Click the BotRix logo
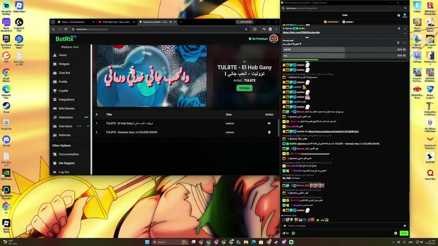438x246 pixels. 66,39
